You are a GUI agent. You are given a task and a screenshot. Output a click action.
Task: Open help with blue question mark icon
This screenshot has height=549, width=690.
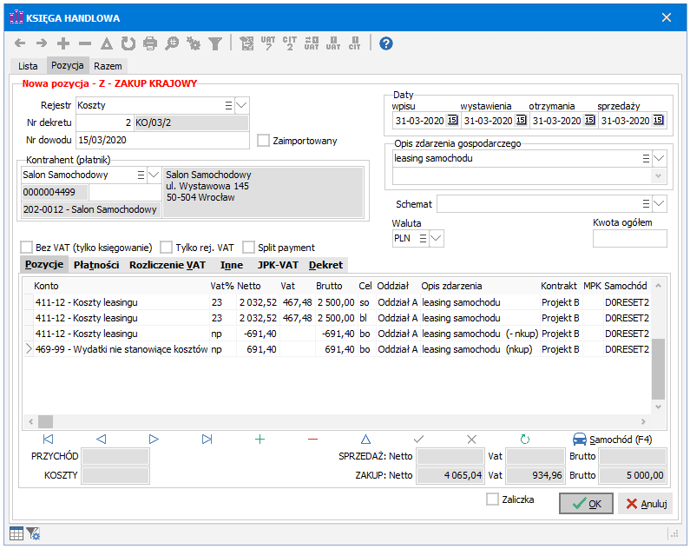tap(386, 43)
